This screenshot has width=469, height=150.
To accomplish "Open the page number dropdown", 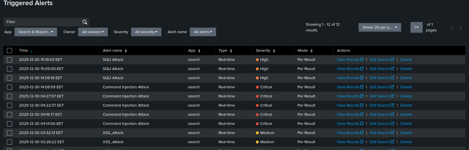I will [x=417, y=27].
